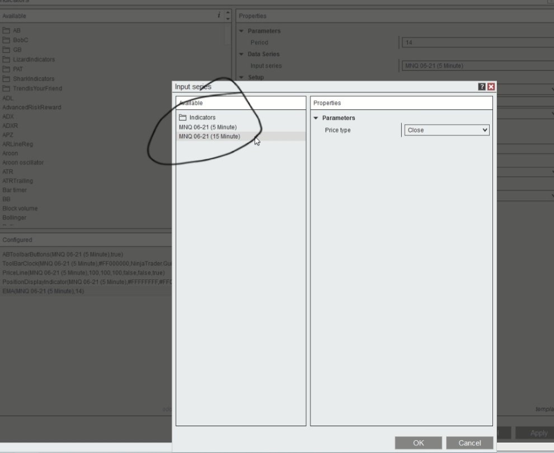Select ARLineReg indicator
This screenshot has width=554, height=453.
click(18, 144)
